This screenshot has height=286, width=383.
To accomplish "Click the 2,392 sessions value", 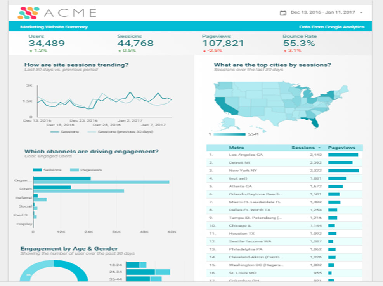I will click(x=316, y=163).
